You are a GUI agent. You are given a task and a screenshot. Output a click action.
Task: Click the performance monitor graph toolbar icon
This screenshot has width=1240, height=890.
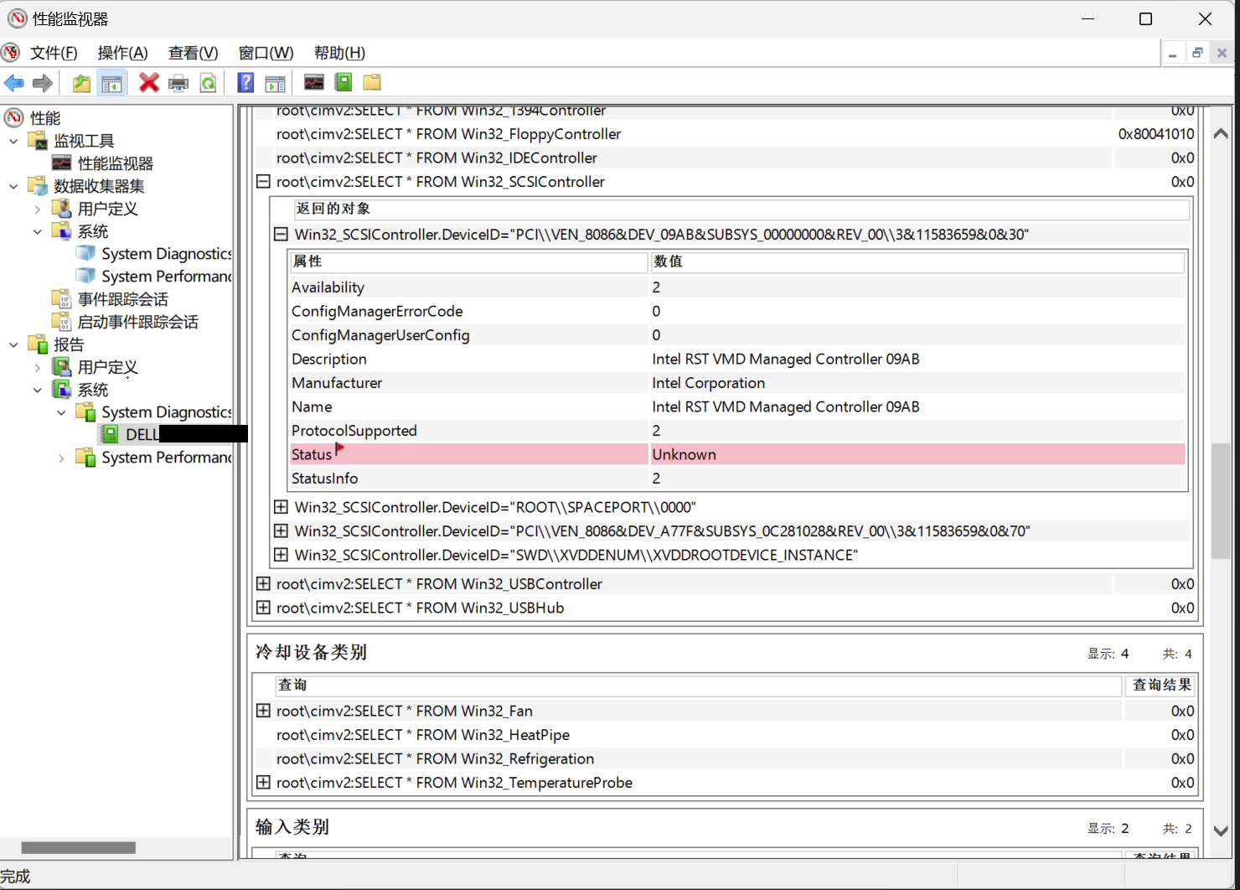[x=313, y=82]
